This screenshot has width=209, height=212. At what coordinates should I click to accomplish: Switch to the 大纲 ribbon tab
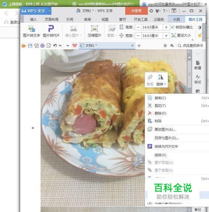[x=176, y=20]
